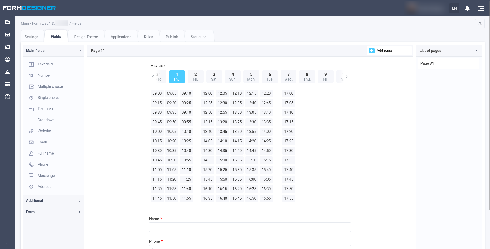Expand the Extra fields section
This screenshot has height=249, width=490.
click(x=54, y=212)
